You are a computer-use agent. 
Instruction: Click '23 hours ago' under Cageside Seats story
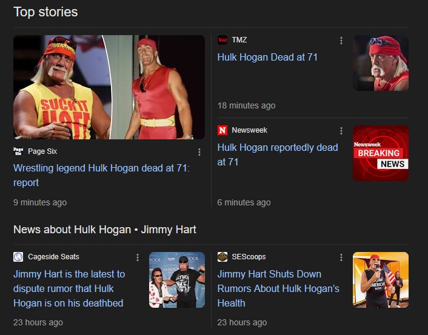38,322
